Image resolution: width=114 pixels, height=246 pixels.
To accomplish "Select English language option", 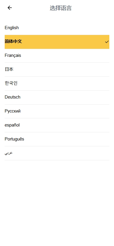I will tap(57, 28).
